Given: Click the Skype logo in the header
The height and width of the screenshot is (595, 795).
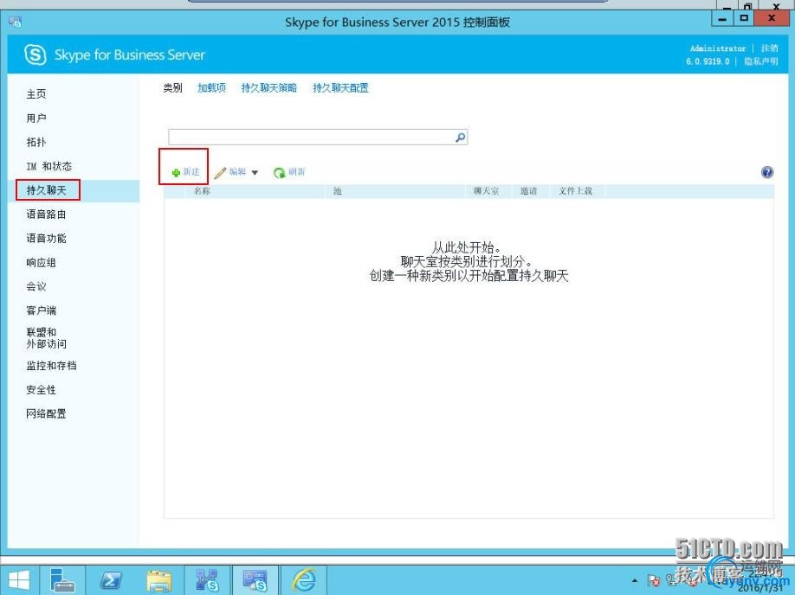Looking at the screenshot, I should point(36,54).
